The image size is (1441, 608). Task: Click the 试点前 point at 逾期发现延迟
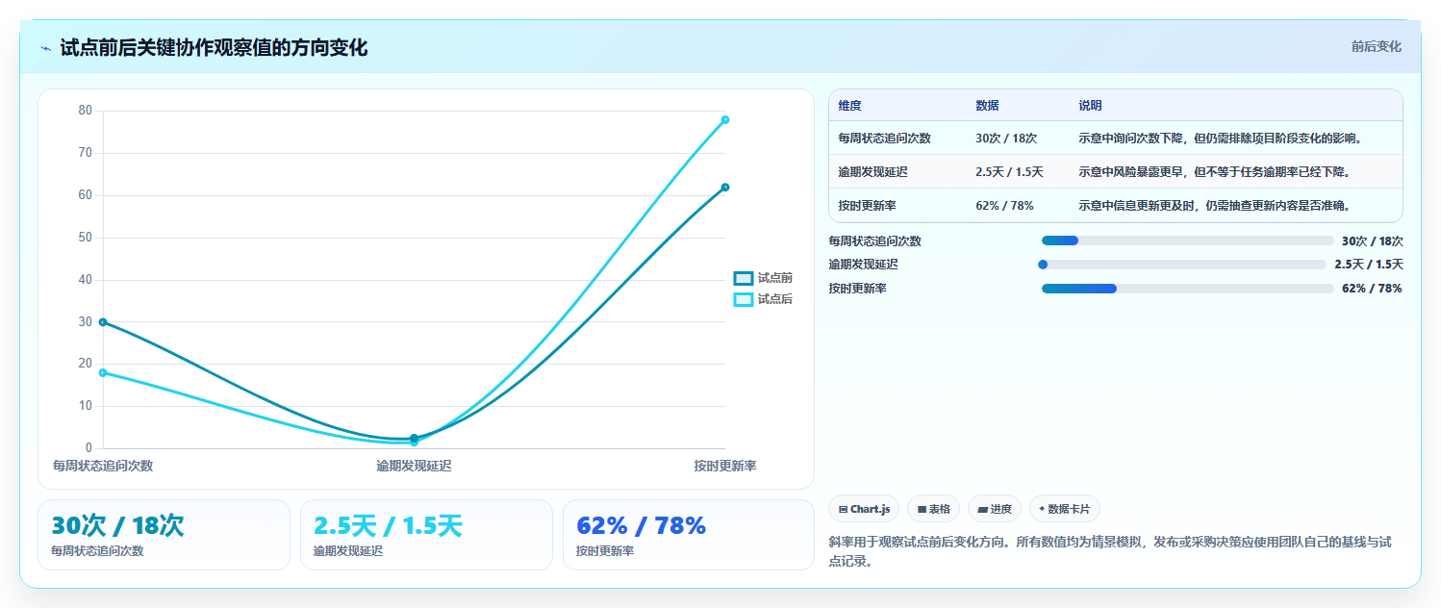414,438
